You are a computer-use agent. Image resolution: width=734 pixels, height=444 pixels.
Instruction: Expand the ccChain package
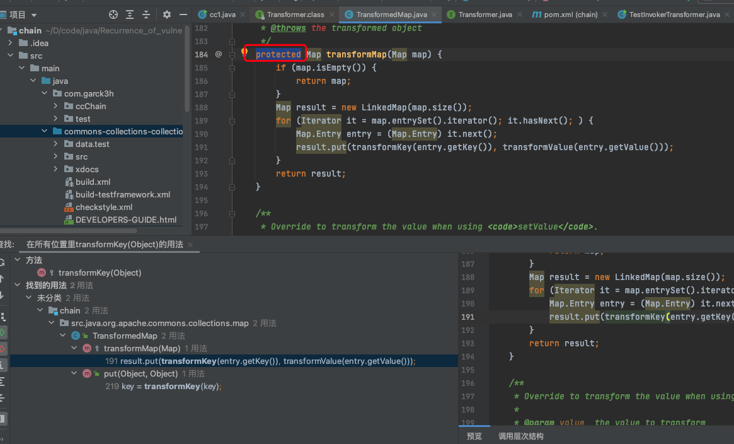(x=55, y=106)
